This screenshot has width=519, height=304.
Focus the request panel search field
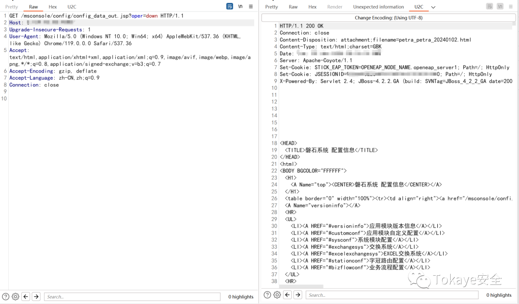click(x=132, y=297)
